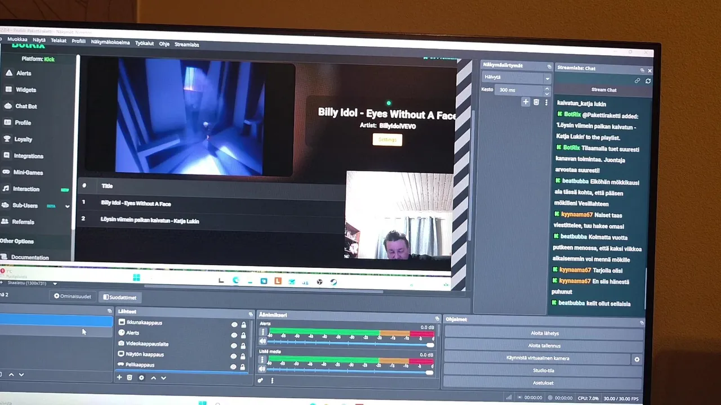
Task: Open Näytä menu
Action: pyautogui.click(x=39, y=40)
